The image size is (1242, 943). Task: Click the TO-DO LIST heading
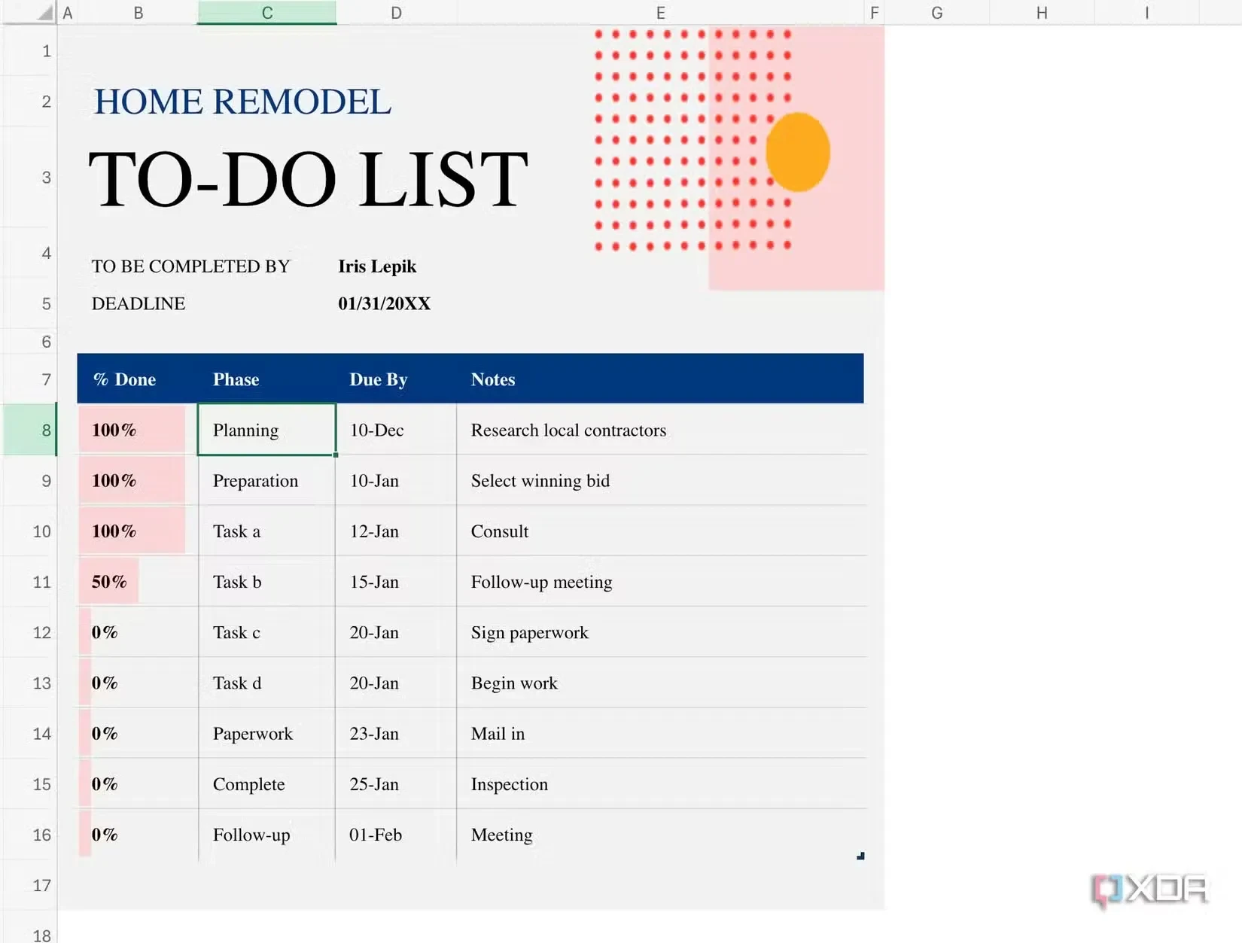coord(306,178)
